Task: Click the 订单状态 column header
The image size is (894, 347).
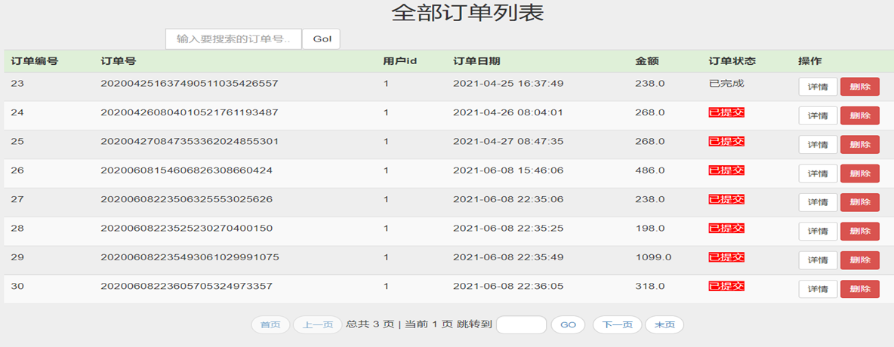Action: pos(732,61)
